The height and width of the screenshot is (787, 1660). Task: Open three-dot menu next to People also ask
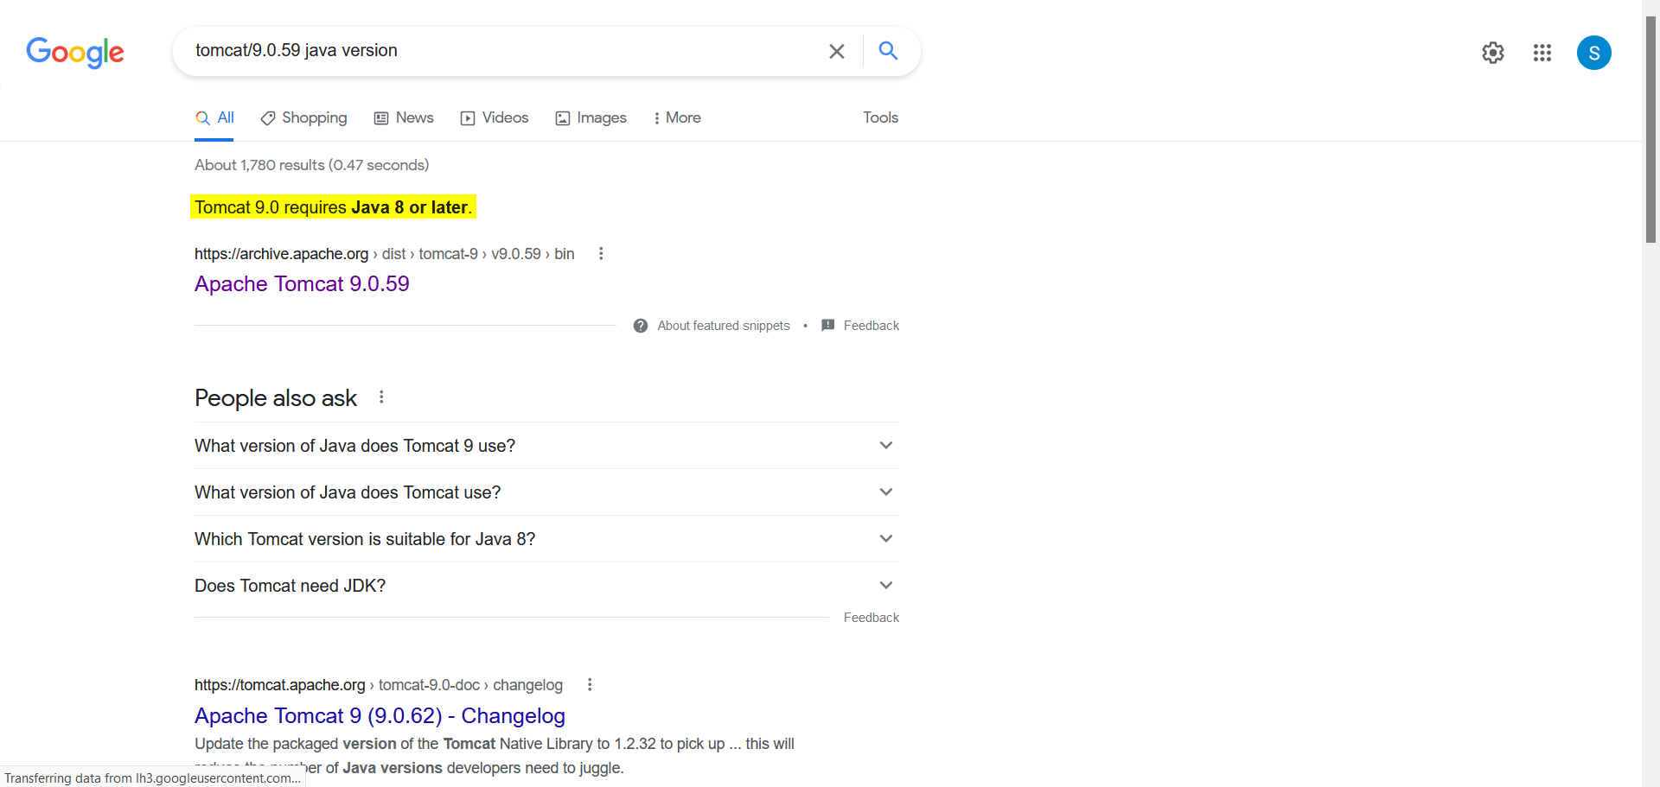tap(381, 397)
